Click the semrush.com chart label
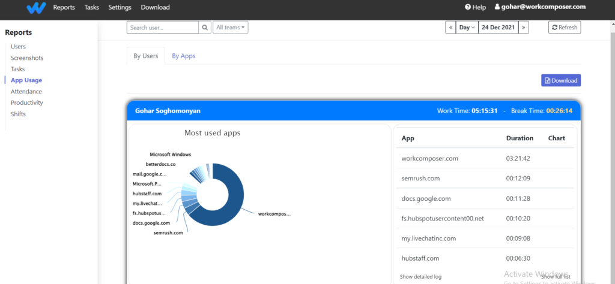 pyautogui.click(x=168, y=232)
